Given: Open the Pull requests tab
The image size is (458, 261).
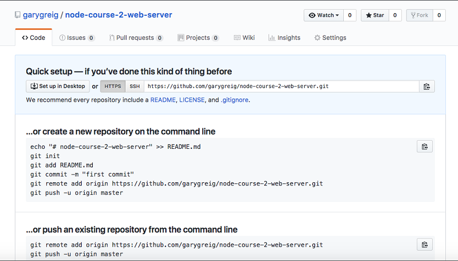Looking at the screenshot, I should click(x=135, y=38).
